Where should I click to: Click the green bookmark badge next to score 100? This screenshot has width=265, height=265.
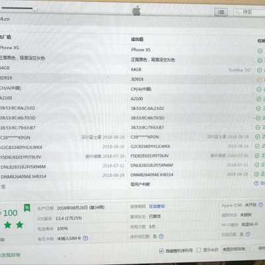tap(27, 208)
